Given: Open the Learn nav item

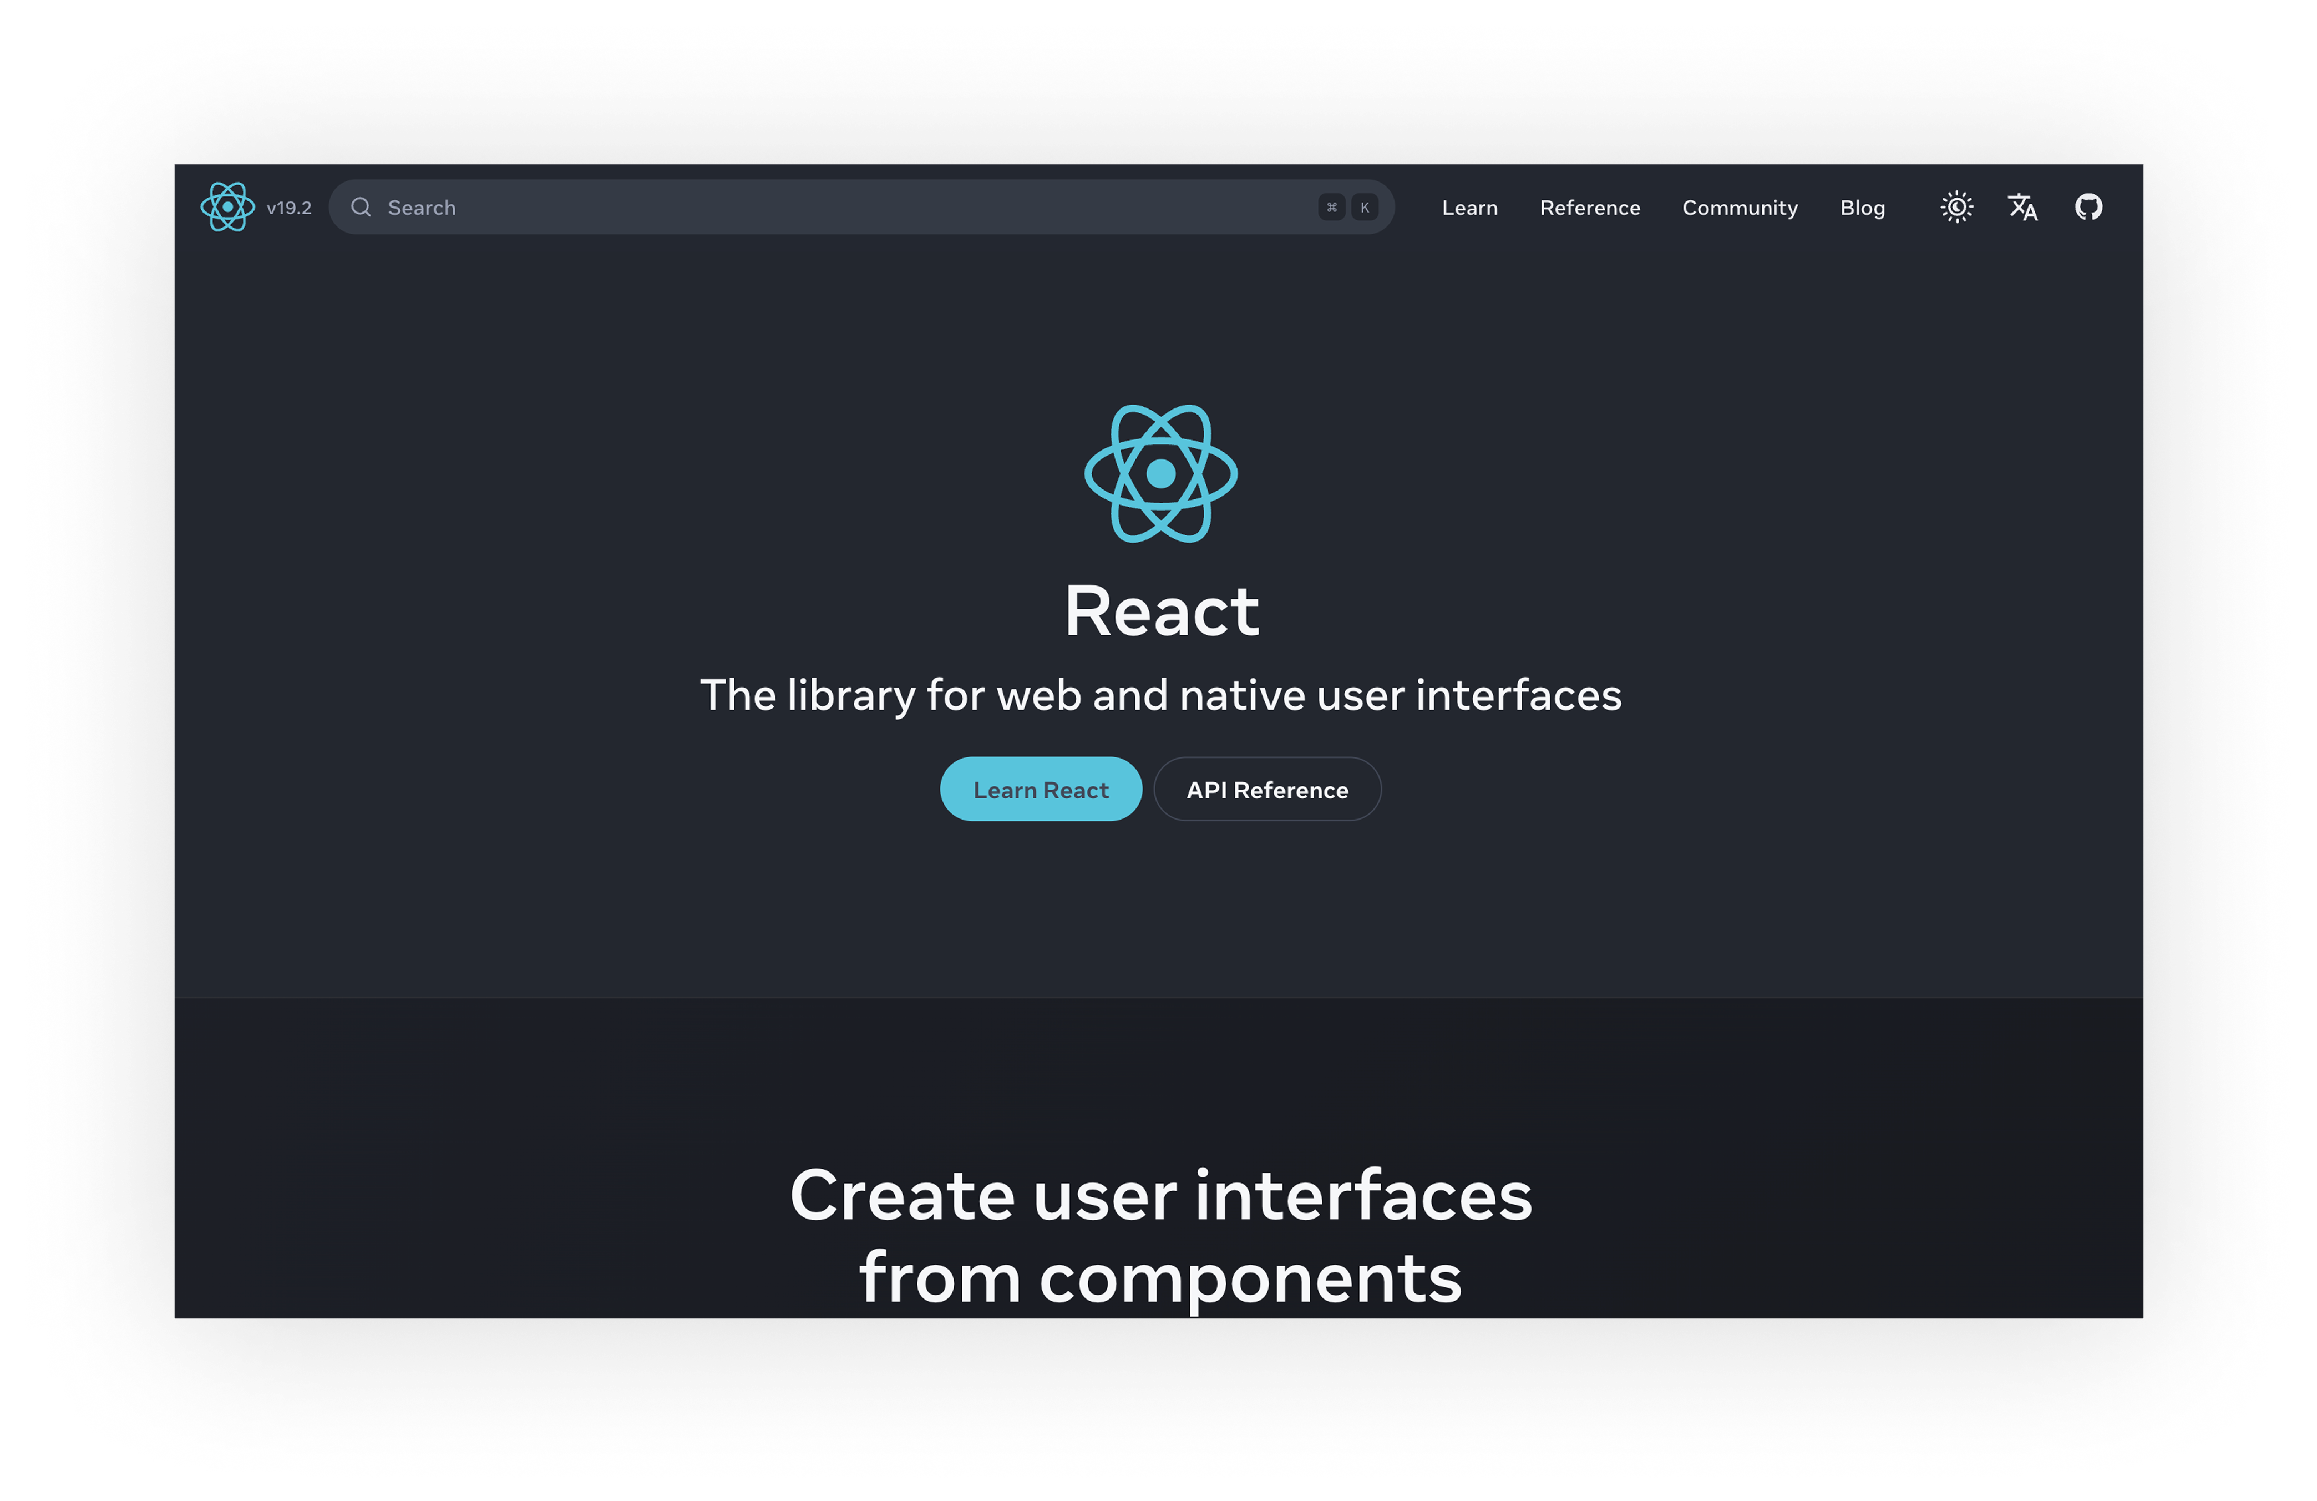Looking at the screenshot, I should pyautogui.click(x=1469, y=208).
